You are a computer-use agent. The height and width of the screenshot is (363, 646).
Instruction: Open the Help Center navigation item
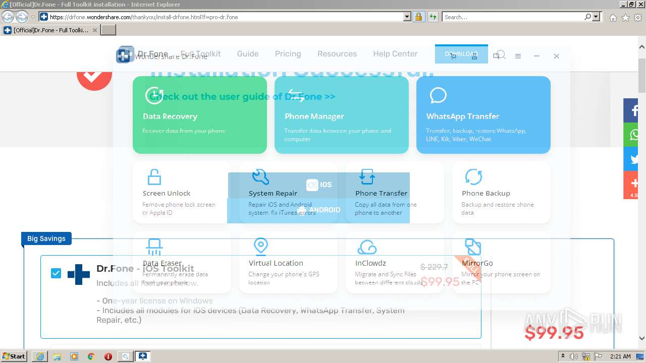click(395, 53)
